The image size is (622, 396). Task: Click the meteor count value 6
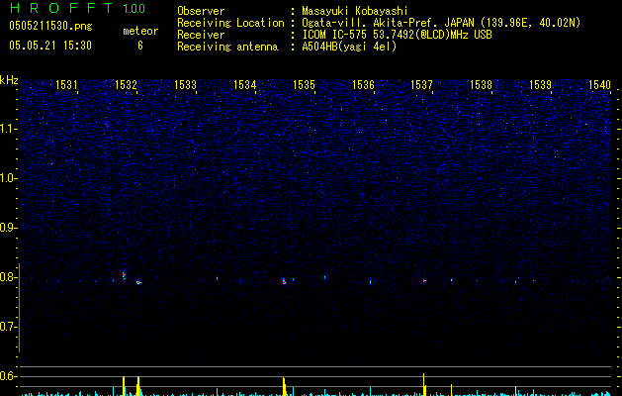coord(140,46)
